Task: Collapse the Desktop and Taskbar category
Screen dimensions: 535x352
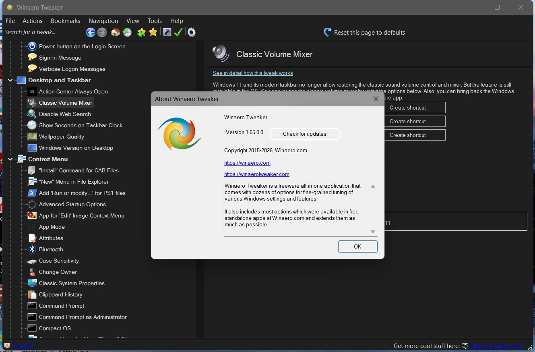Action: (x=10, y=80)
